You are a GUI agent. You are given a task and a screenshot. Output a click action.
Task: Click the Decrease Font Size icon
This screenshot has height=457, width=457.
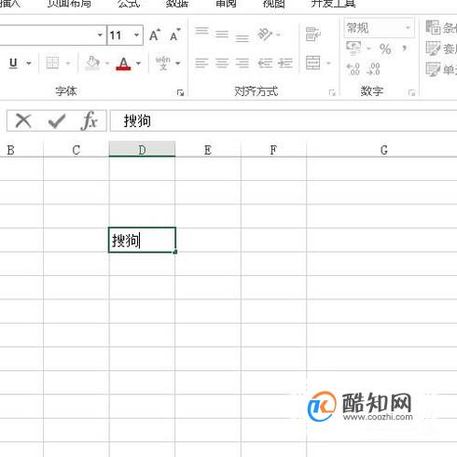point(175,35)
